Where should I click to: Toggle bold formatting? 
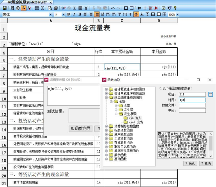coord(69,14)
